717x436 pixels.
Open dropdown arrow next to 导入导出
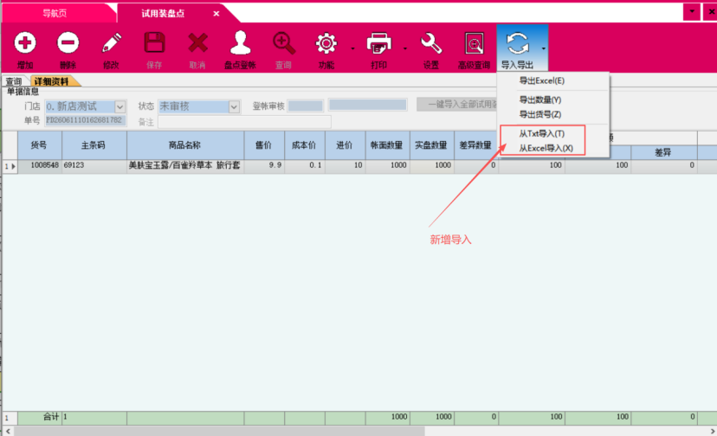[543, 48]
